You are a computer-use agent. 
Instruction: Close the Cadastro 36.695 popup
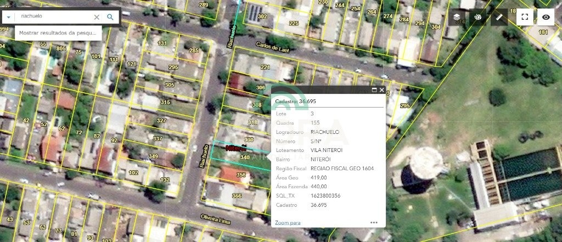[x=381, y=90]
